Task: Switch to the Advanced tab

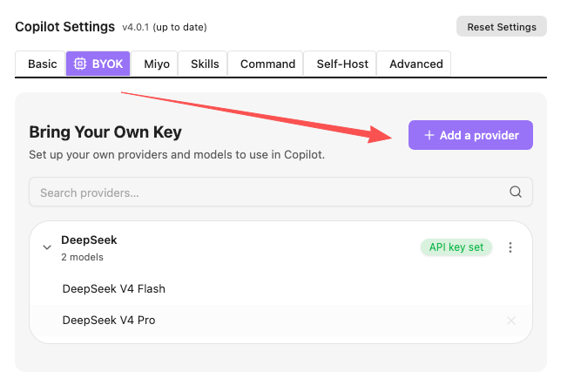Action: click(415, 64)
